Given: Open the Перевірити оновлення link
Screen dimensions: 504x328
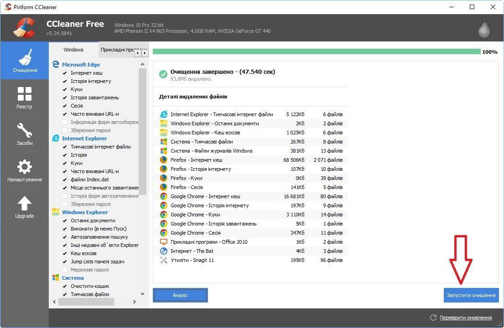Looking at the screenshot, I should [466, 318].
